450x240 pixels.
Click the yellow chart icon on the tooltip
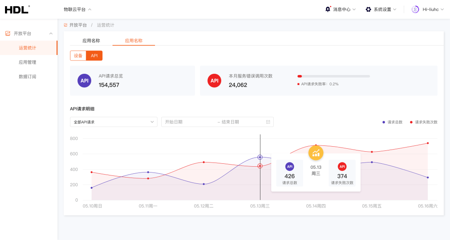point(316,153)
